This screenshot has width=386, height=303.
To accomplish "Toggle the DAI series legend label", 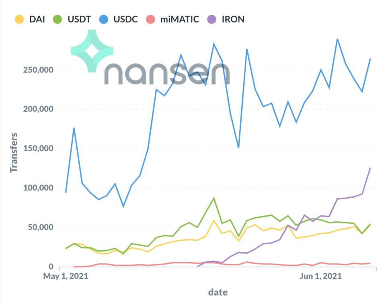I will (37, 19).
